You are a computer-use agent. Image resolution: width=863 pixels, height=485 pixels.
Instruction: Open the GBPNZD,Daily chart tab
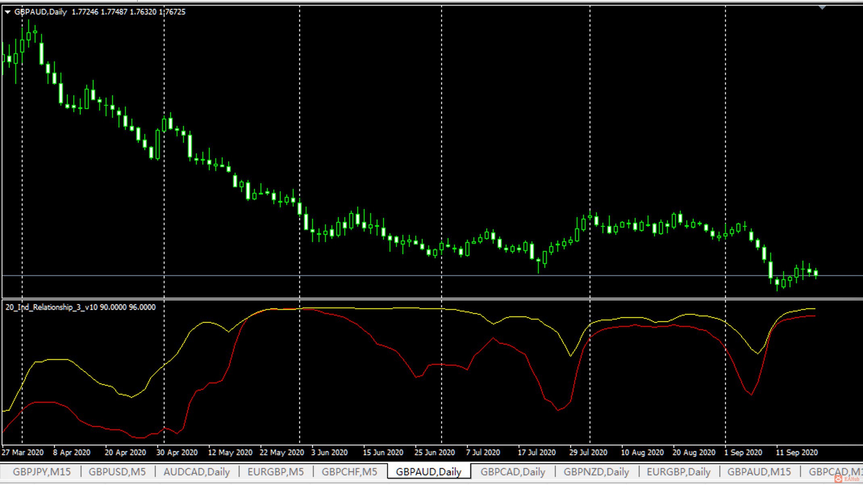596,472
